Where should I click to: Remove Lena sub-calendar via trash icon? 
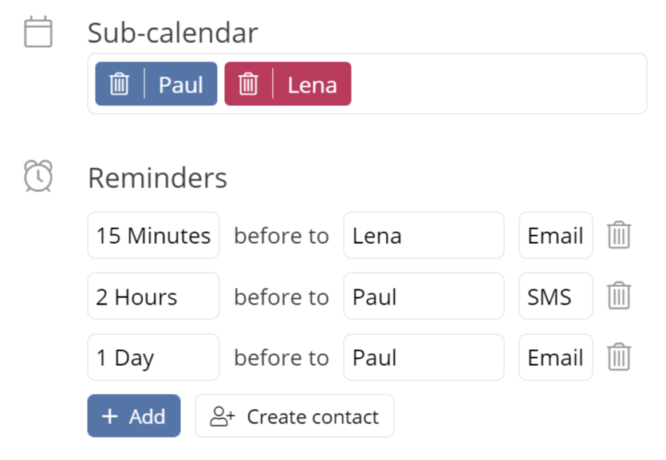pyautogui.click(x=248, y=84)
